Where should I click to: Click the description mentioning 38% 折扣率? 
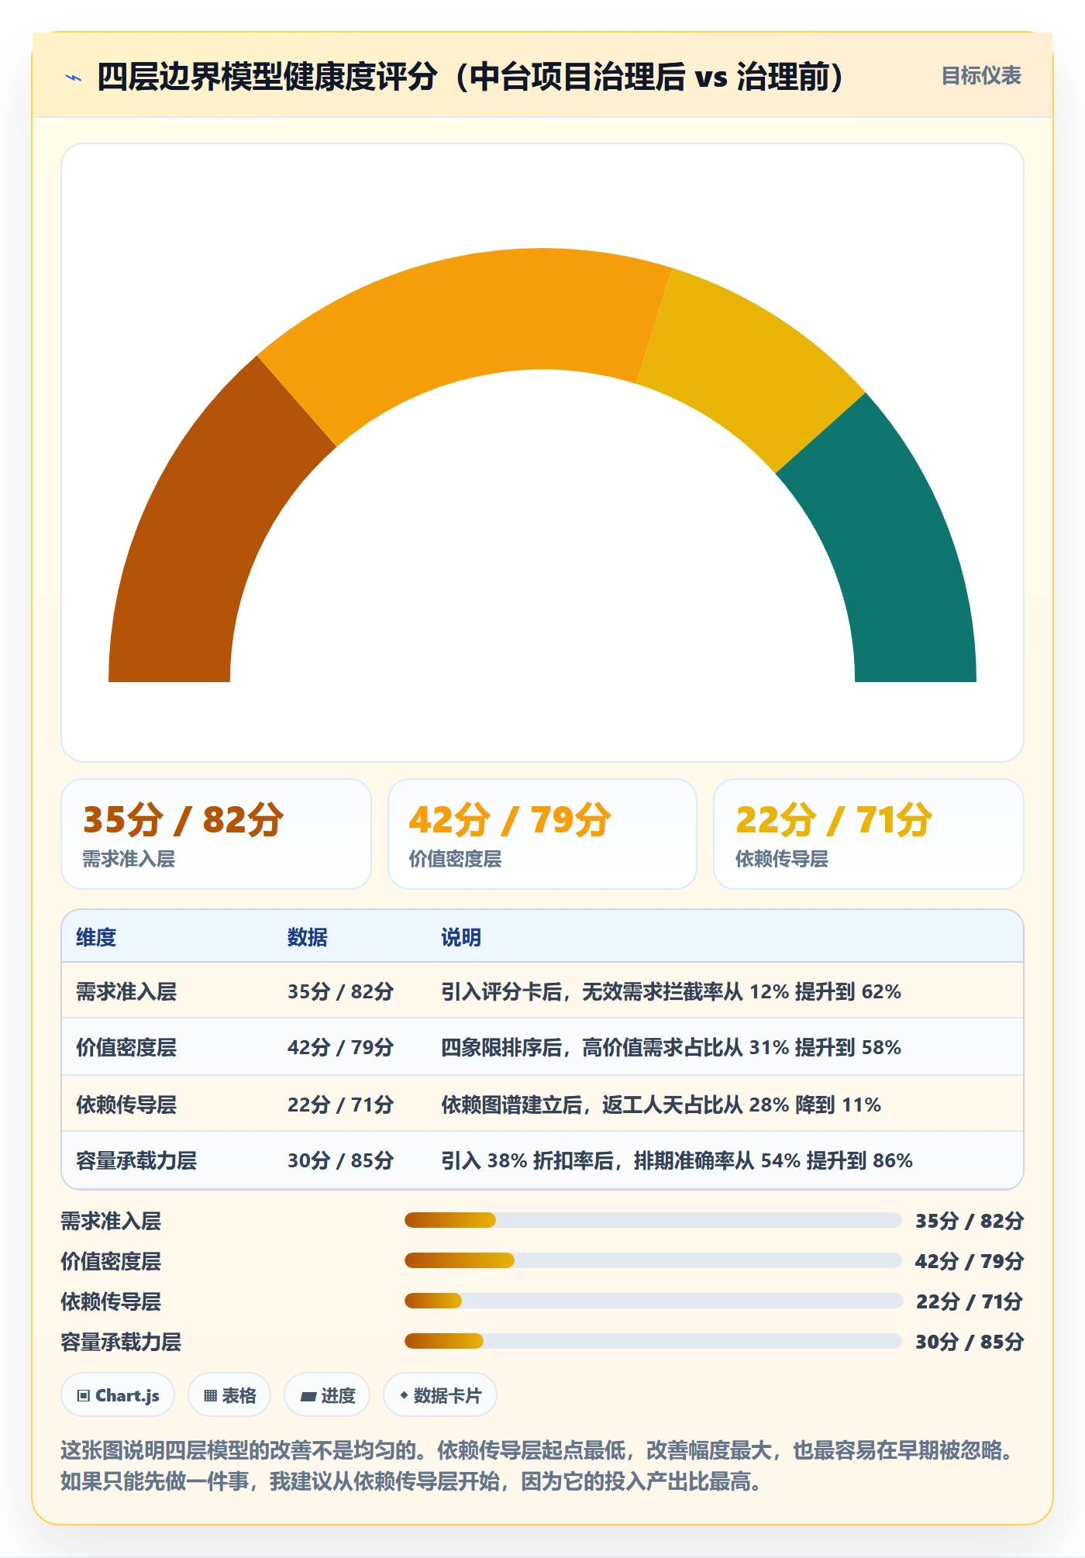(x=677, y=1160)
